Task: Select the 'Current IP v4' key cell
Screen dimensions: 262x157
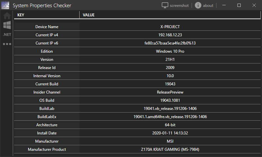Action: tap(47, 35)
